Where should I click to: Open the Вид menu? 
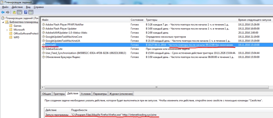pos(28,7)
